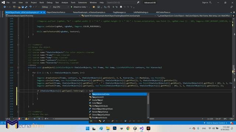This screenshot has width=236, height=132.
Task: Open the Toolbox side panel
Action: pyautogui.click(x=2, y=14)
